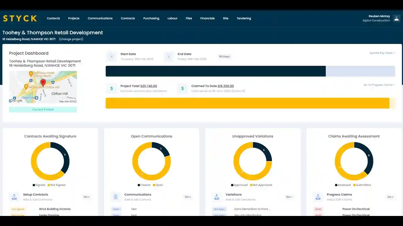Toggle the Closed legend item
The height and width of the screenshot is (226, 403).
coord(144,185)
